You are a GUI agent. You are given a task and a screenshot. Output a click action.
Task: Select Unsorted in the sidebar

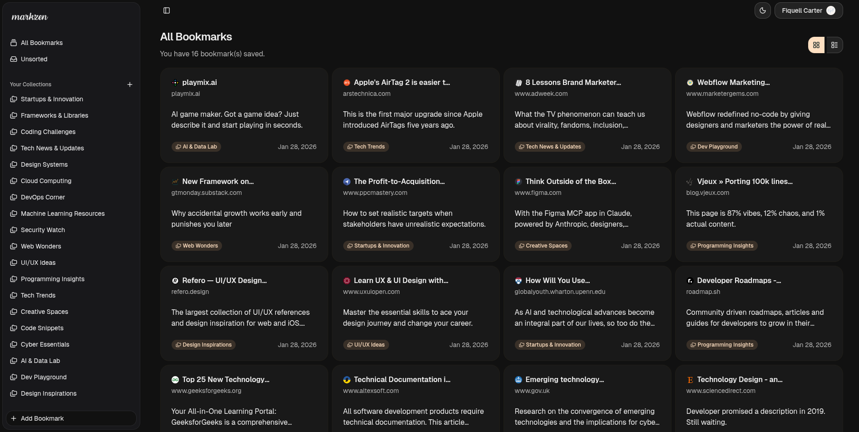(x=34, y=59)
